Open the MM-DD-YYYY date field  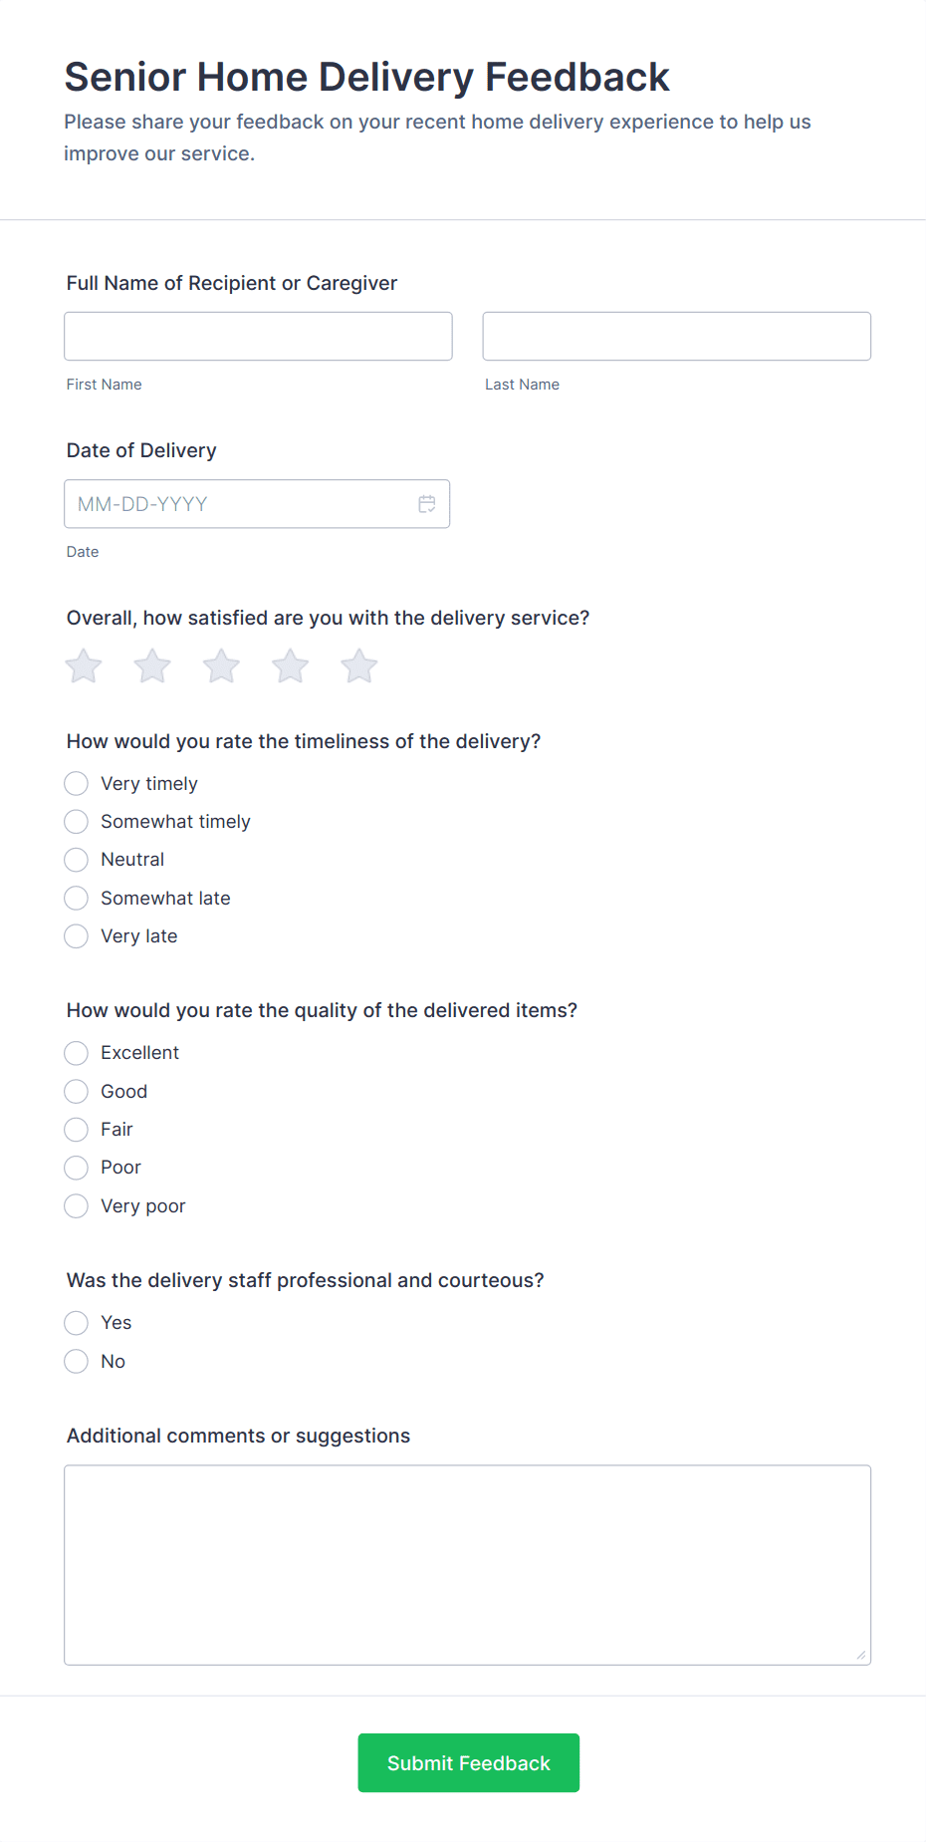coord(239,504)
